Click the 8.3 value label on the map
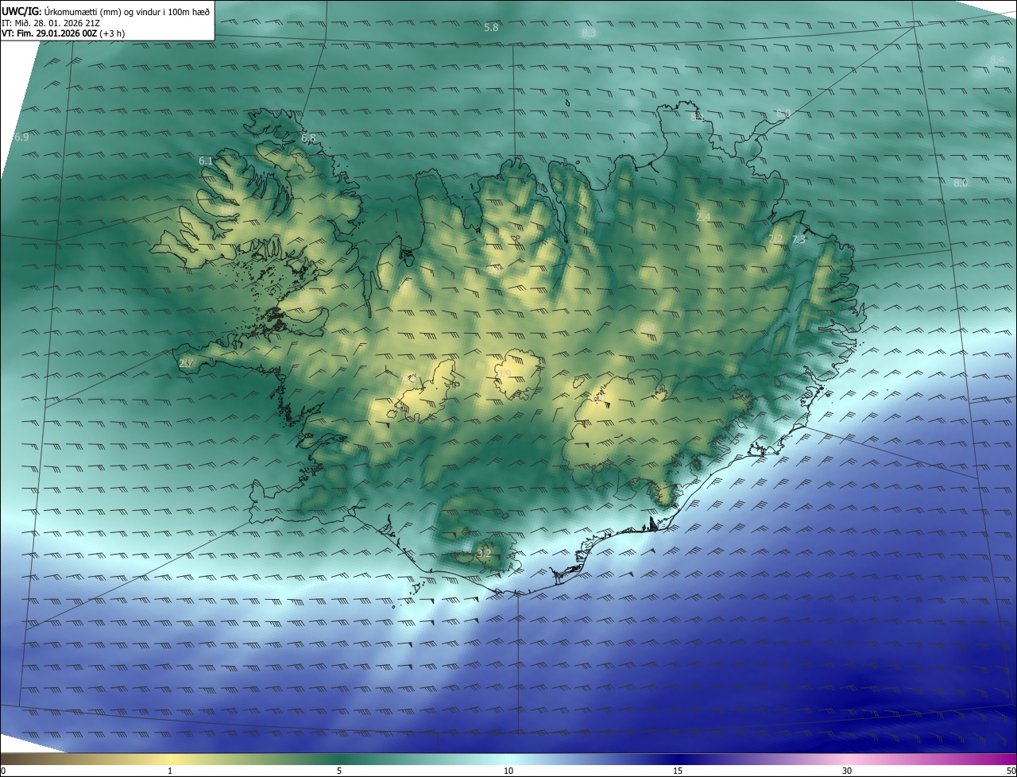 [589, 33]
